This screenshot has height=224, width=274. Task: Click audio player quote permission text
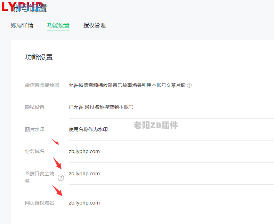tap(127, 85)
